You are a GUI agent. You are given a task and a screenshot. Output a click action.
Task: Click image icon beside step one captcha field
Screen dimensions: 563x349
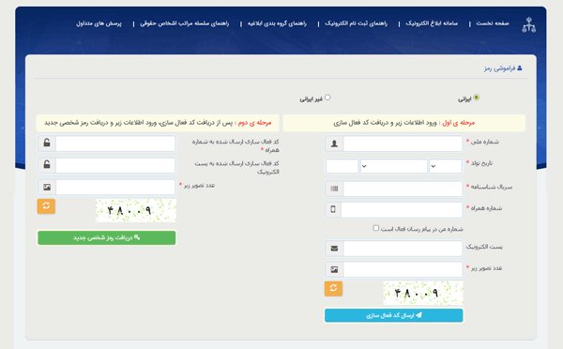(334, 269)
